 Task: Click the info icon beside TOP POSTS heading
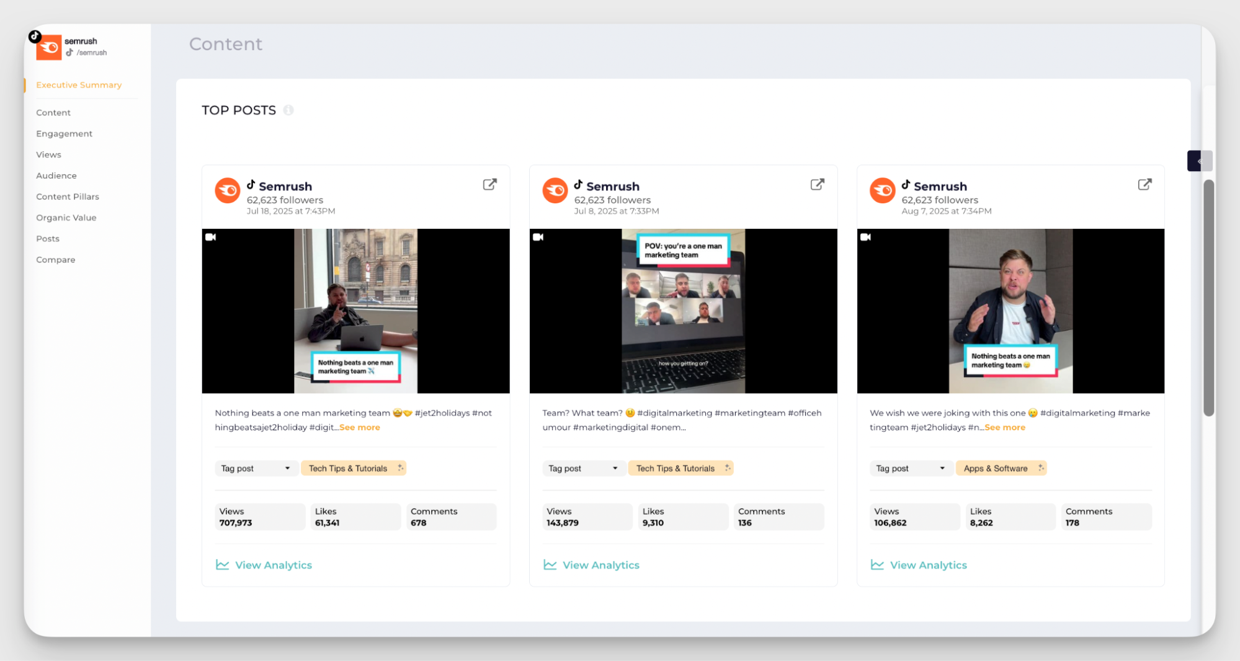(x=288, y=110)
